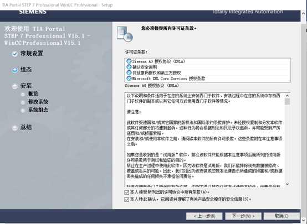
Task: Toggle checkbox 本人特此确认，已阅读并理解安全信息(S)
Action: click(127, 199)
